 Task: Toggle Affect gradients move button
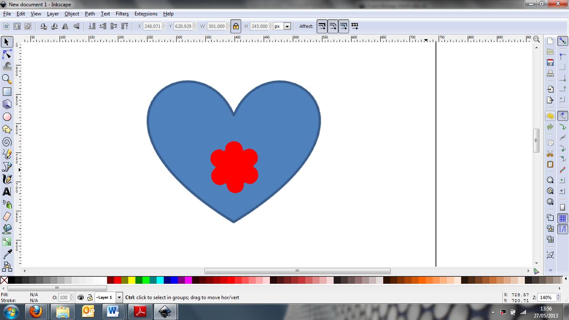(x=344, y=26)
